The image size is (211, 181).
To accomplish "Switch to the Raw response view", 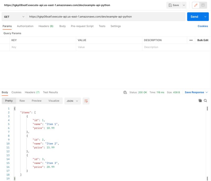I will coord(22,101).
